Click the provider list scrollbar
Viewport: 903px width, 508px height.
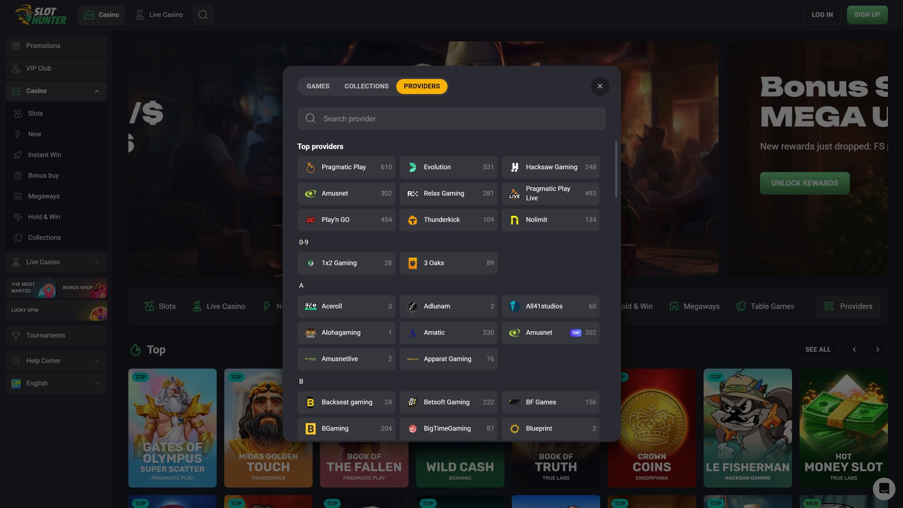tap(616, 169)
